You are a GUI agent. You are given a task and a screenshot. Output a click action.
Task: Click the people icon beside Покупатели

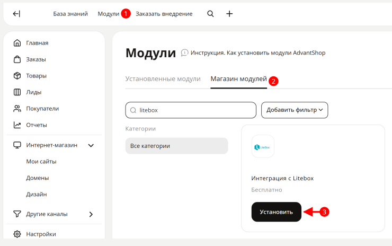(17, 108)
